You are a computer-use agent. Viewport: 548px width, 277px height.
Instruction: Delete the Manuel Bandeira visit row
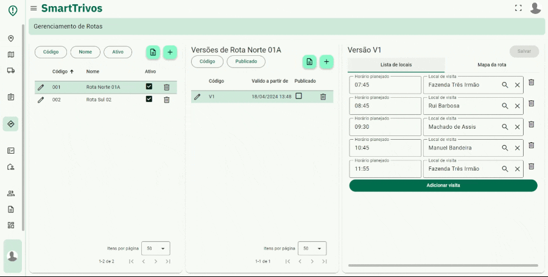(531, 145)
